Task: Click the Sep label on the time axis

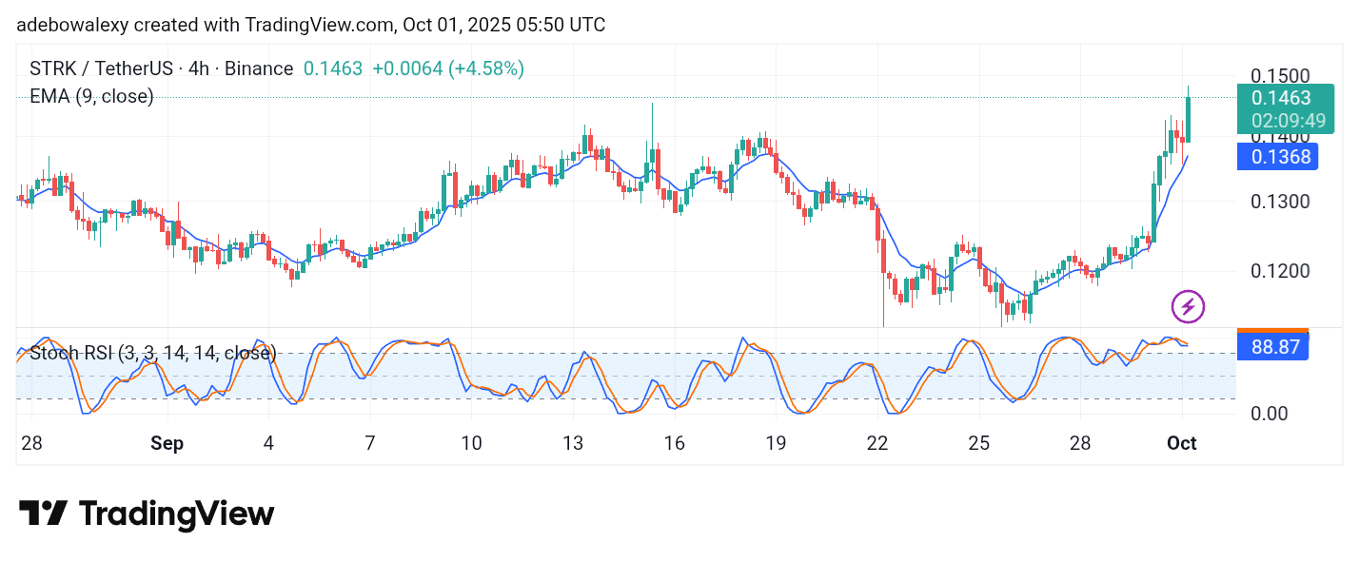Action: 167,443
